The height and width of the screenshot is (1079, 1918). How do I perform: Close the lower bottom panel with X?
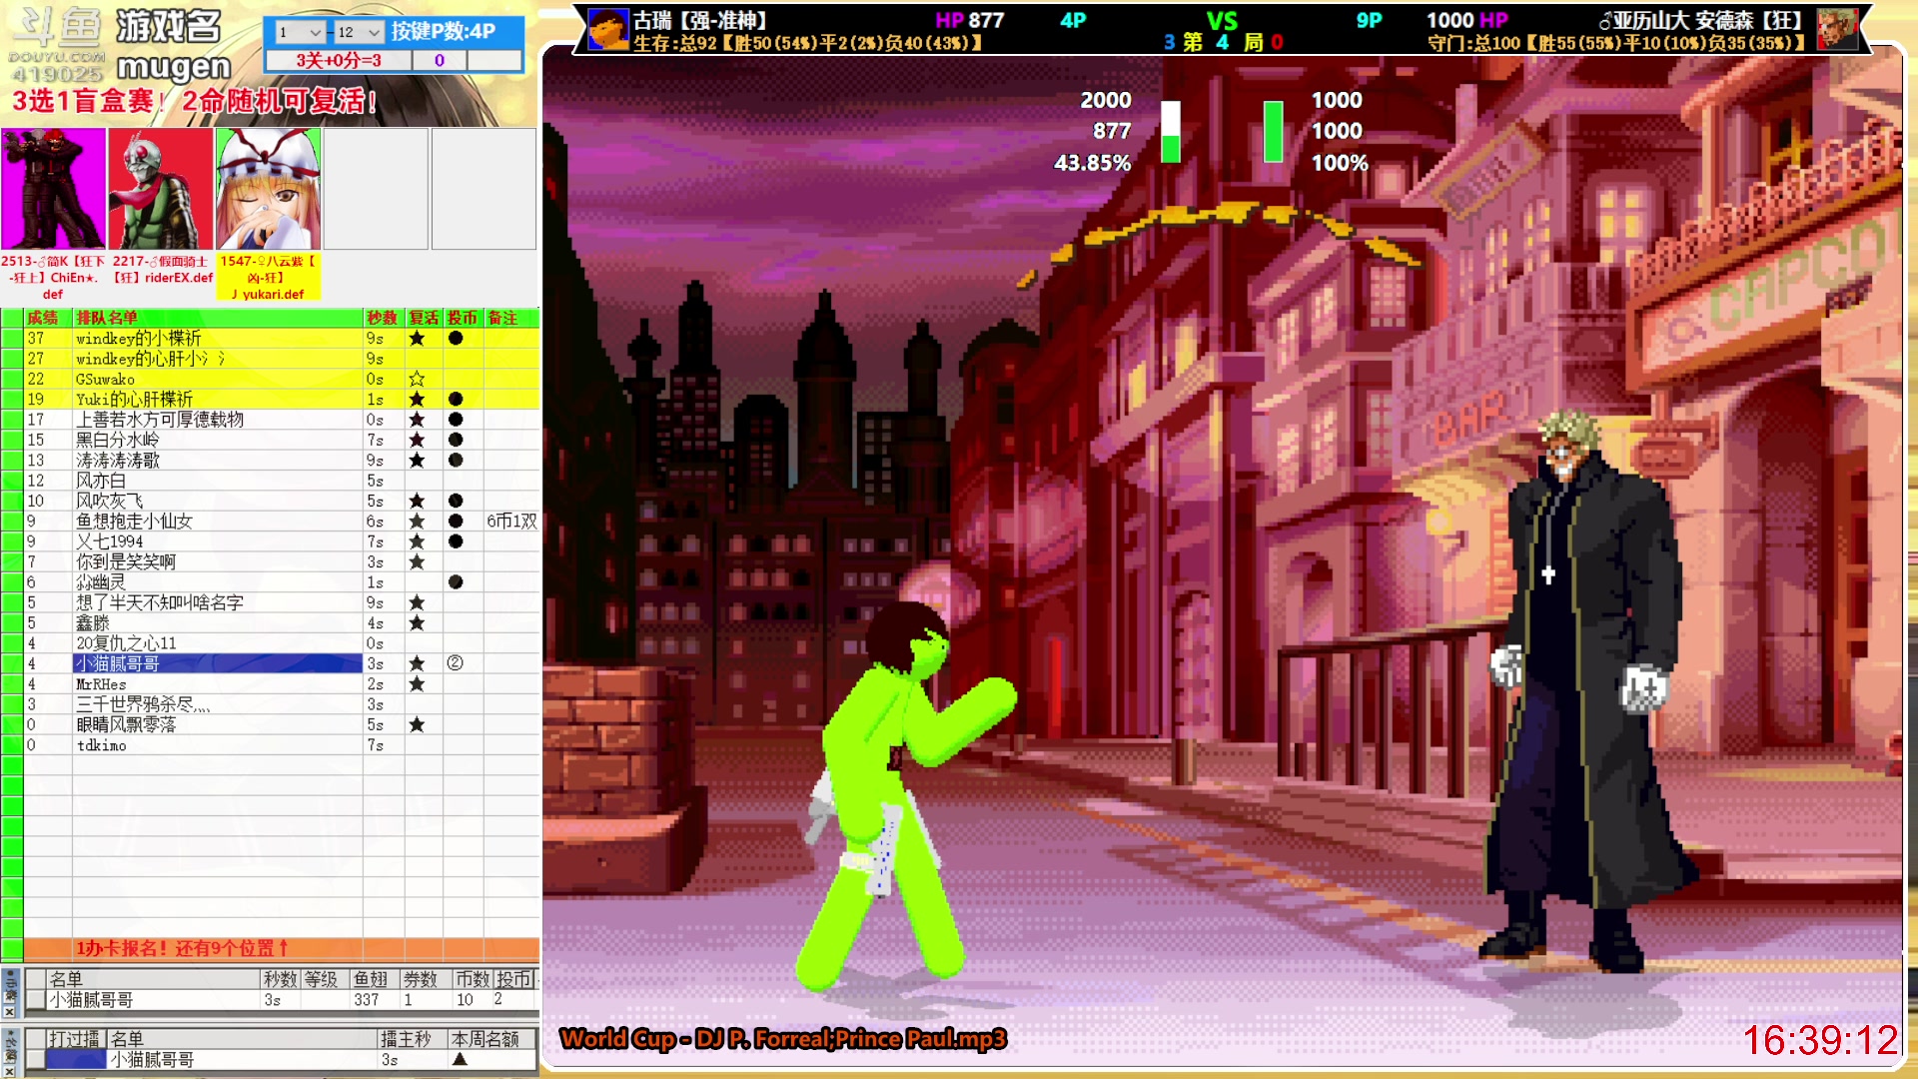9,1070
